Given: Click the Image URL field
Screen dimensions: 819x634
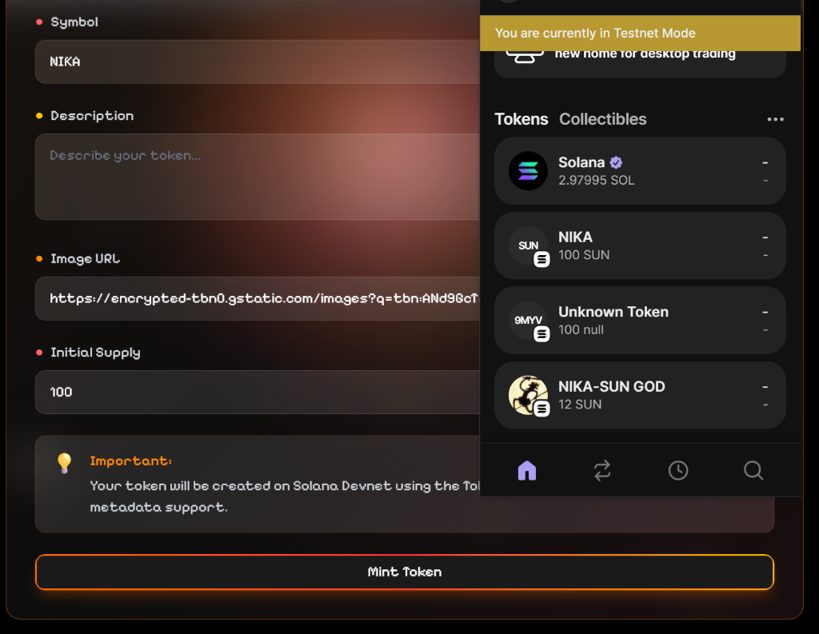Looking at the screenshot, I should click(x=256, y=298).
